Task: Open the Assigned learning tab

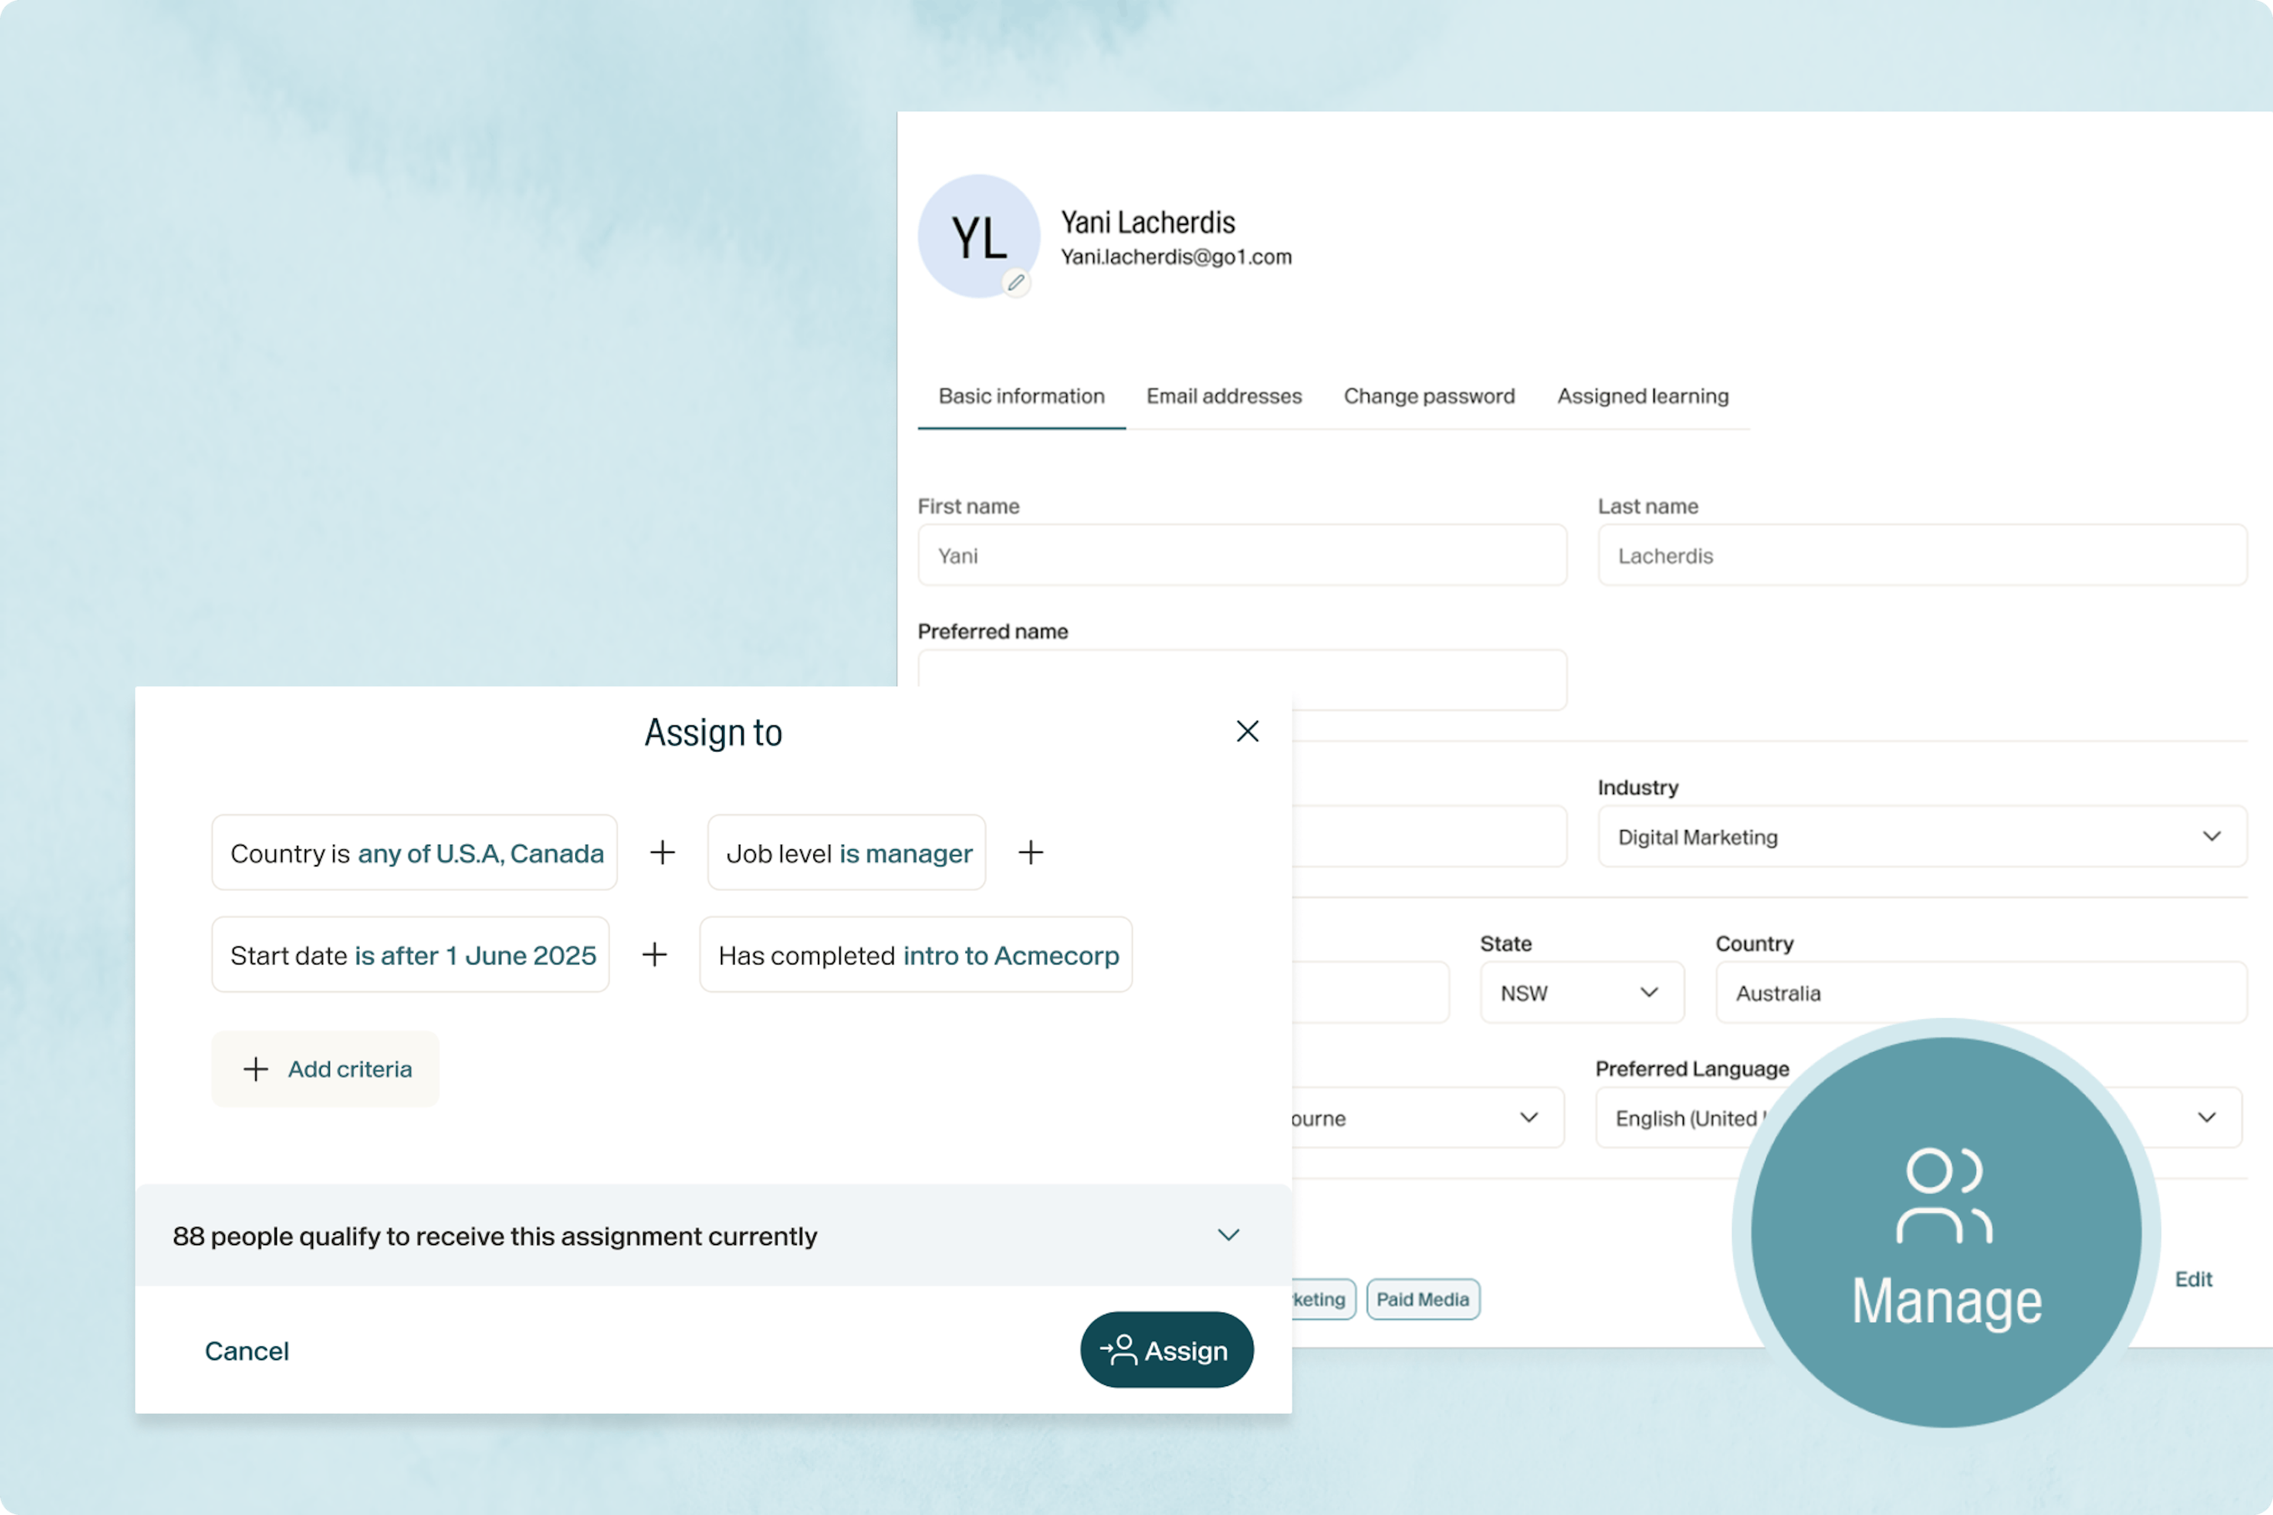Action: pos(1642,396)
